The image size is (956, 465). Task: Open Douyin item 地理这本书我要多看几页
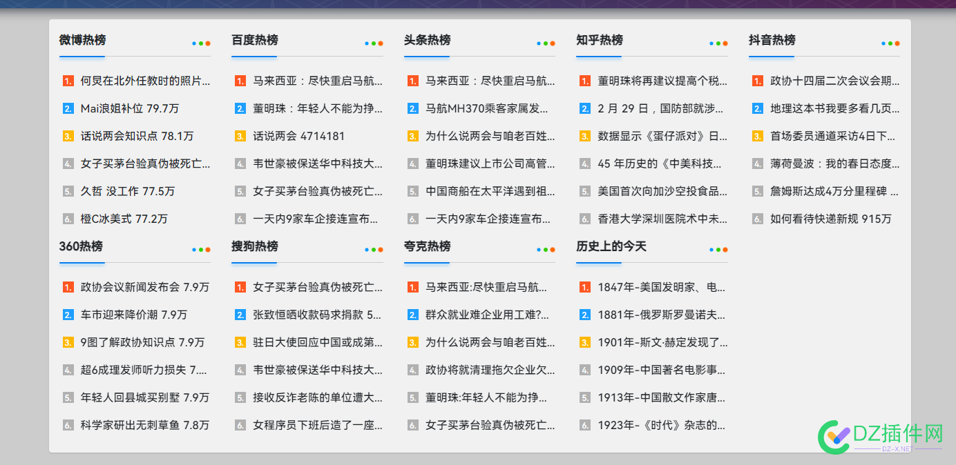pyautogui.click(x=835, y=108)
